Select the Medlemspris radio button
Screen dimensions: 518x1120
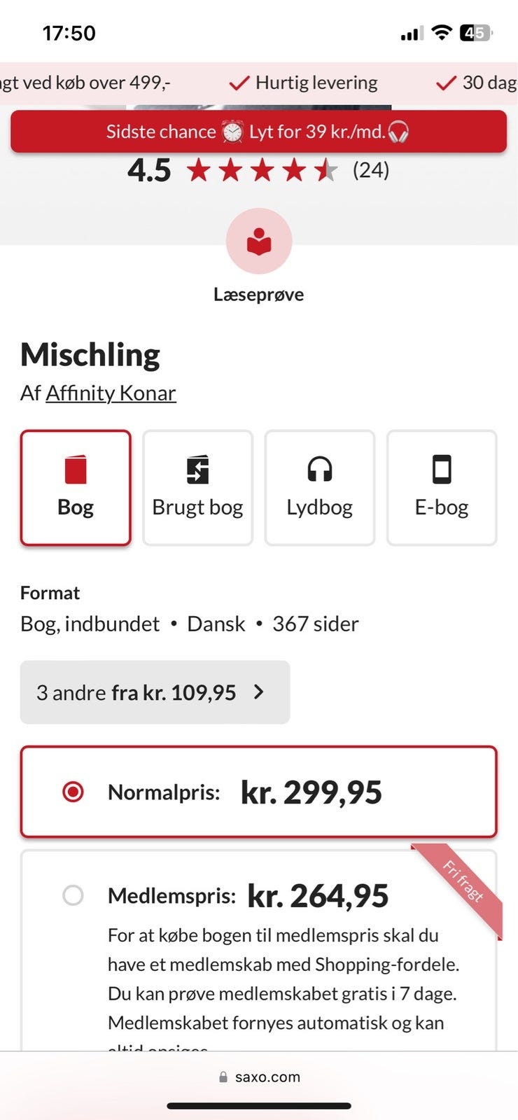tap(73, 895)
